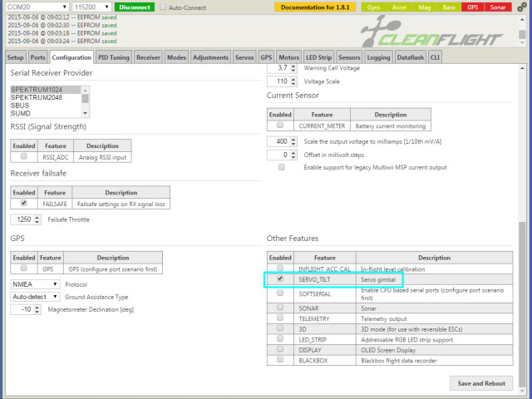Enable the INFLIGHT_ACC_CAL checkbox

(x=280, y=268)
